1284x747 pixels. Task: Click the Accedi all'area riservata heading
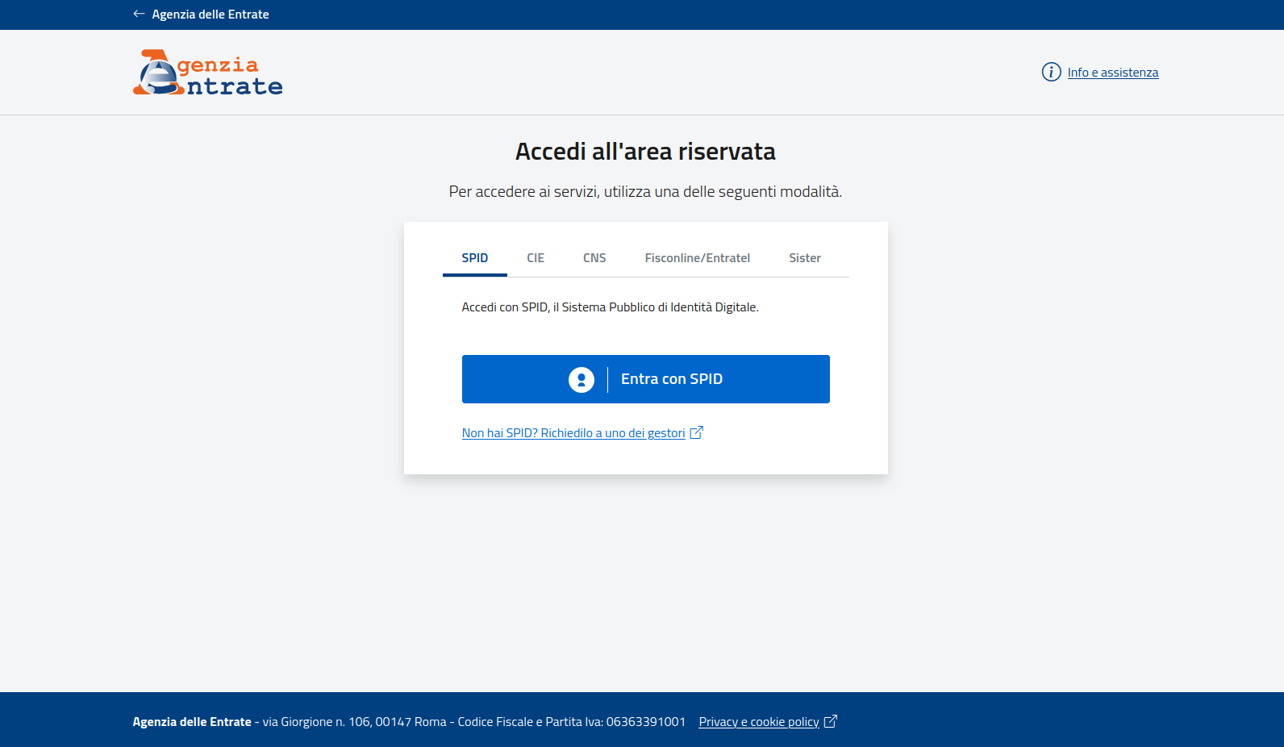(645, 152)
